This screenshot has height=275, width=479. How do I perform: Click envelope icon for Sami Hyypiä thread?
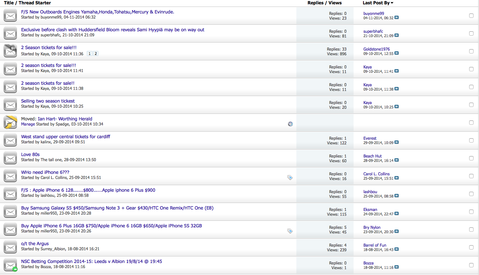10,33
